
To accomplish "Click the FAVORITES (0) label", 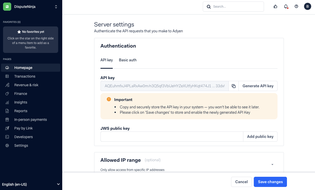I will click(x=12, y=22).
